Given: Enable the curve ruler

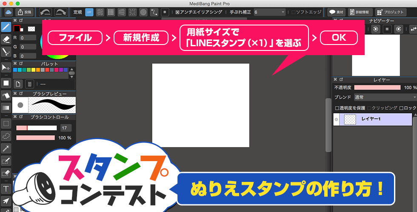Looking at the screenshot, I should coord(154,12).
